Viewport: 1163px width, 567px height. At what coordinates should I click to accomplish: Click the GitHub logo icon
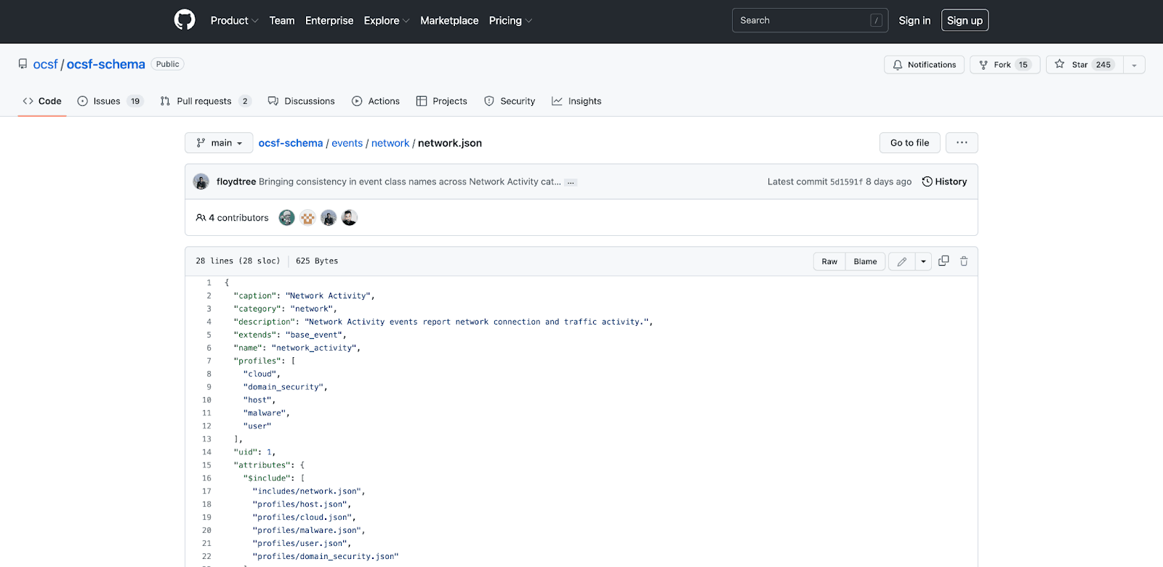[185, 20]
